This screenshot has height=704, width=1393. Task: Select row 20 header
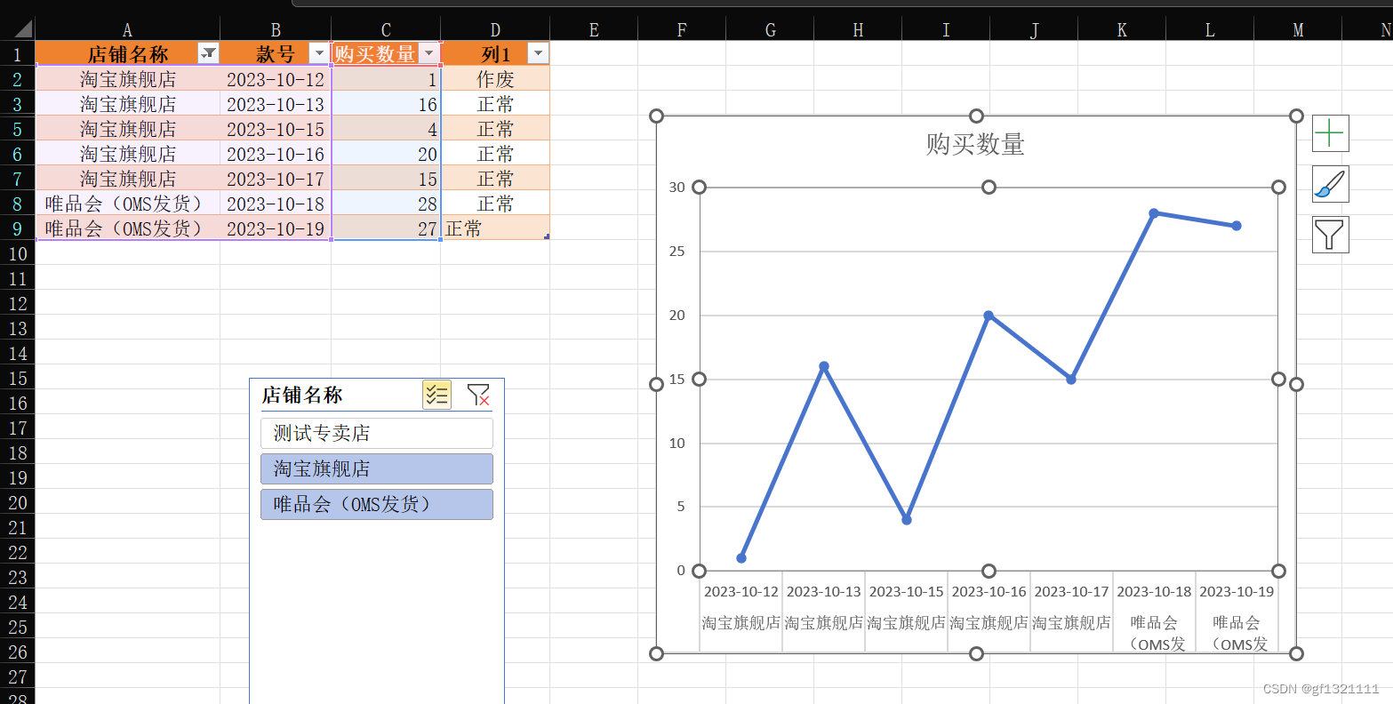(17, 502)
